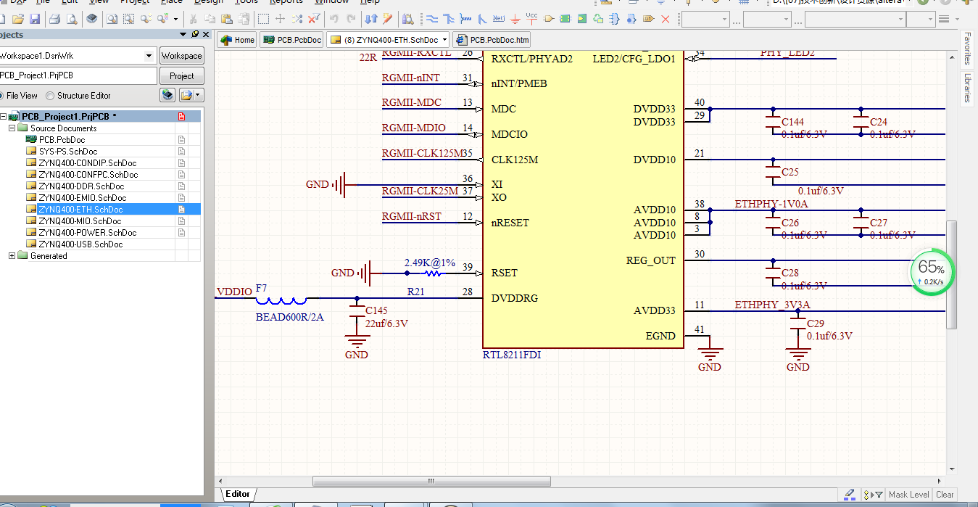The width and height of the screenshot is (978, 507).
Task: Place a VCC power port
Action: pyautogui.click(x=531, y=20)
